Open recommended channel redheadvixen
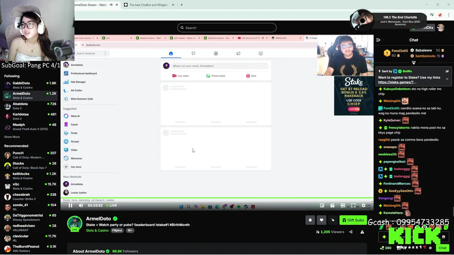 (x=30, y=228)
